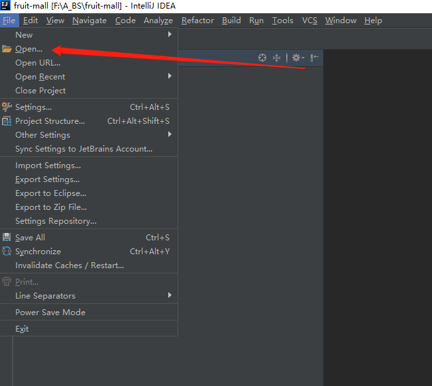The width and height of the screenshot is (432, 386).
Task: Click Synchronize menu entry
Action: tap(89, 252)
